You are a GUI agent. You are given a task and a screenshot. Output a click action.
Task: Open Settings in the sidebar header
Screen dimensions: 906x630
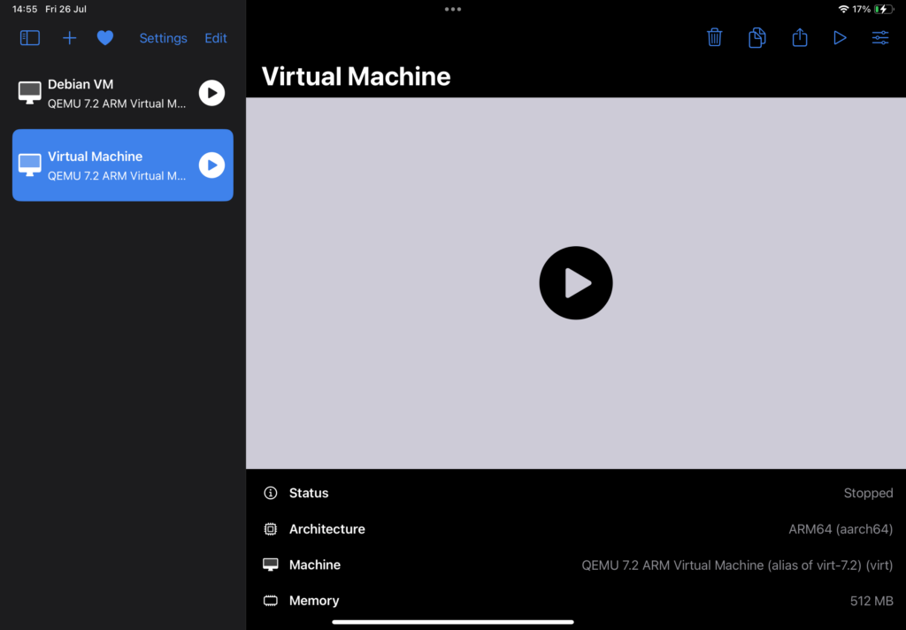click(163, 38)
